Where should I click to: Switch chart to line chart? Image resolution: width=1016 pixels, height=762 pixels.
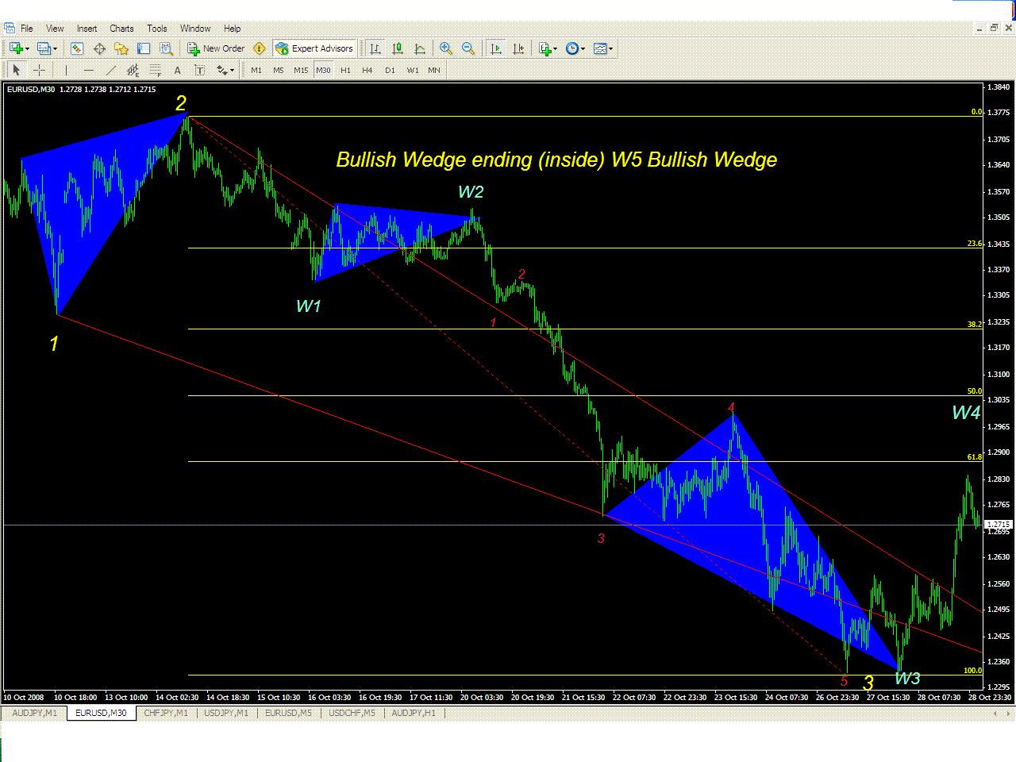pos(420,48)
